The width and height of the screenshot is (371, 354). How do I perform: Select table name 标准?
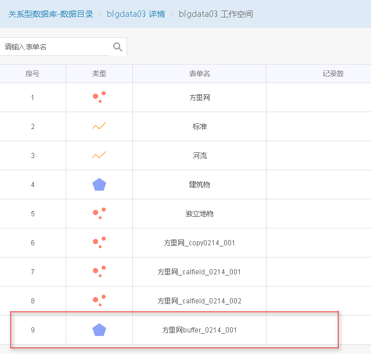tap(200, 127)
